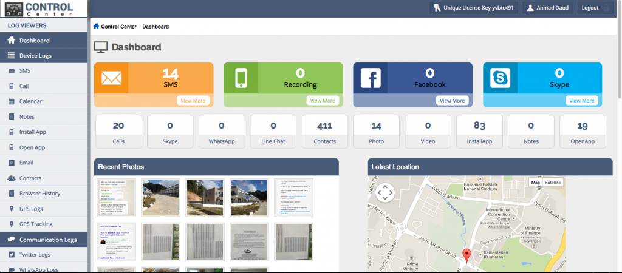
Task: Click the Skype logo icon
Action: click(500, 78)
